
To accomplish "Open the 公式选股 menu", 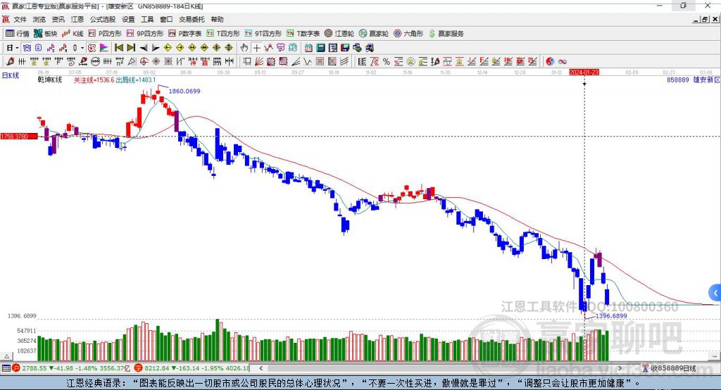I will 103,19.
